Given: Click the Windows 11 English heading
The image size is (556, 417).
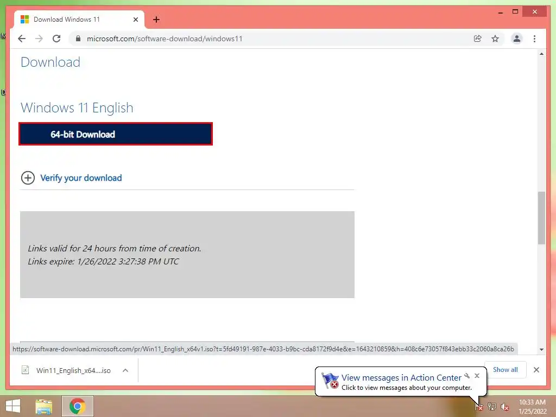Looking at the screenshot, I should (77, 108).
